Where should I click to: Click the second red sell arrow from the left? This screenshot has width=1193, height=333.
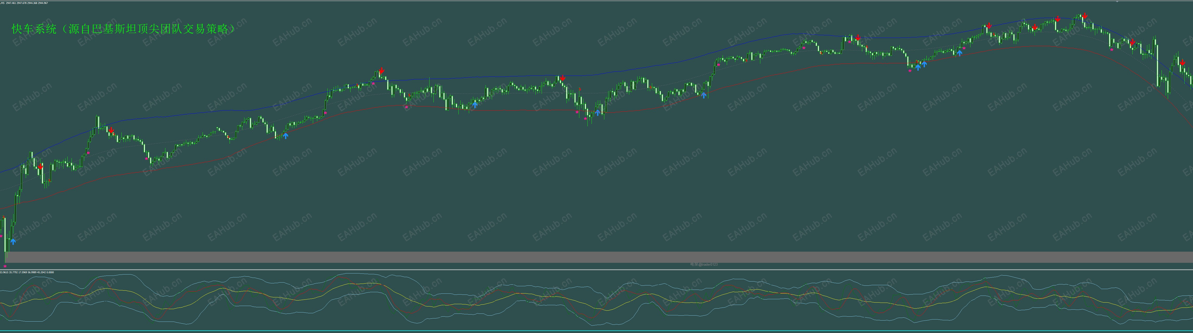(111, 130)
